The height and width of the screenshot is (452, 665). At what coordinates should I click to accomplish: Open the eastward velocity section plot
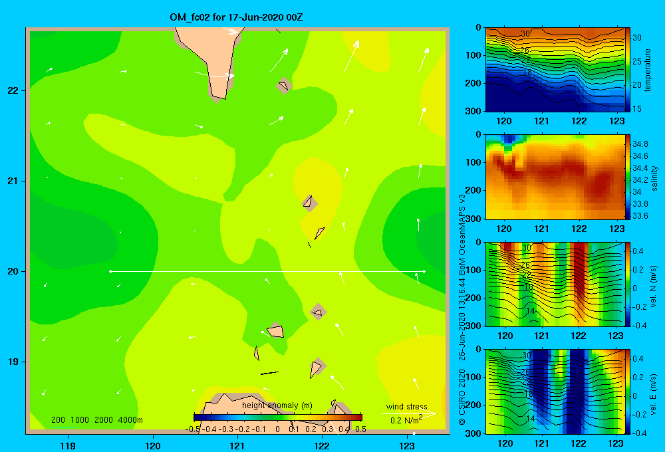(x=555, y=392)
